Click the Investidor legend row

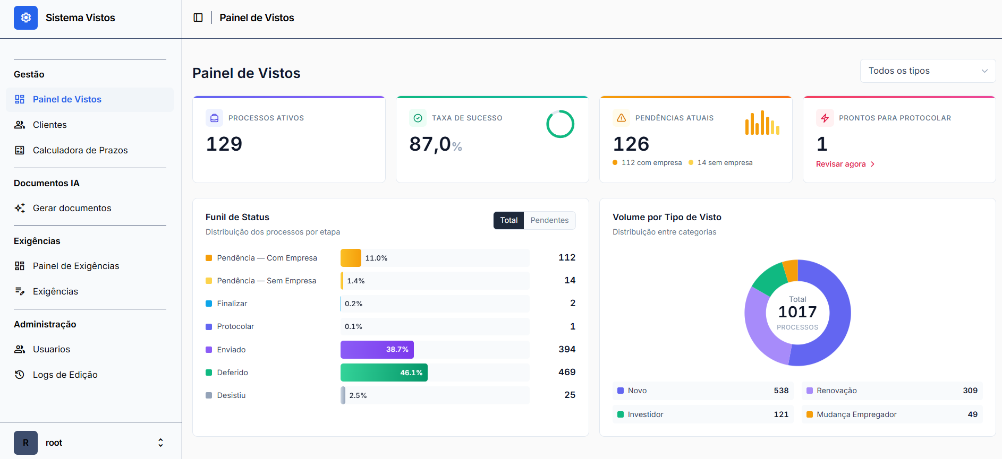[x=703, y=414]
